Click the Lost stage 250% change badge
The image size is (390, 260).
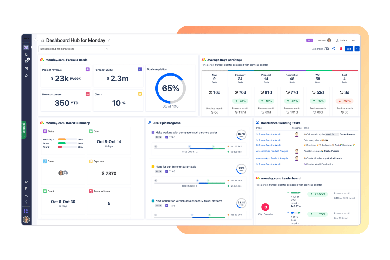[x=344, y=101]
